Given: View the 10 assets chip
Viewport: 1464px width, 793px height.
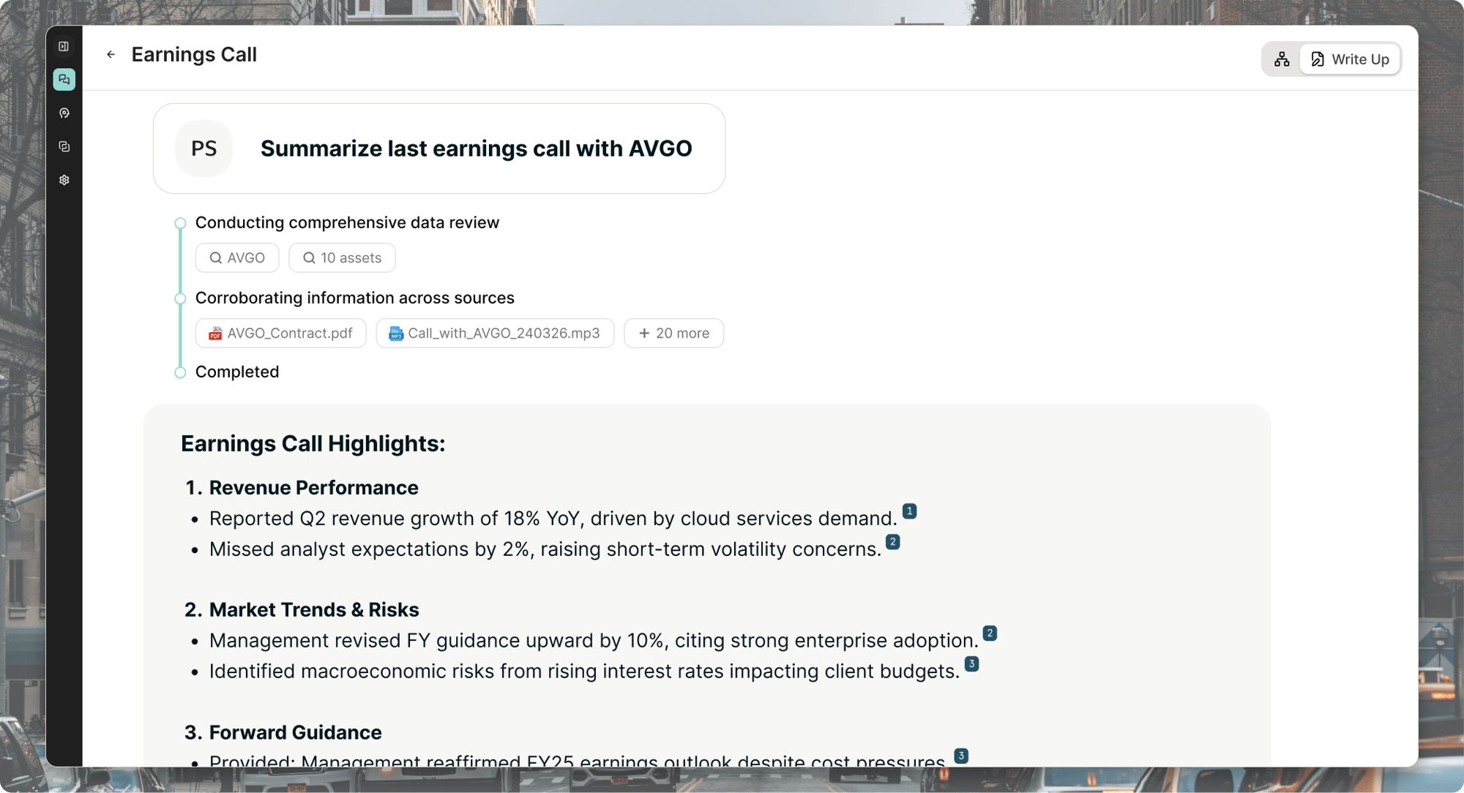Looking at the screenshot, I should [342, 258].
